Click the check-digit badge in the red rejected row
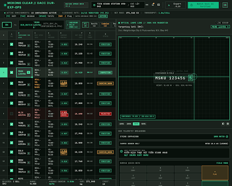The width and height of the screenshot is (232, 186). pos(29,115)
